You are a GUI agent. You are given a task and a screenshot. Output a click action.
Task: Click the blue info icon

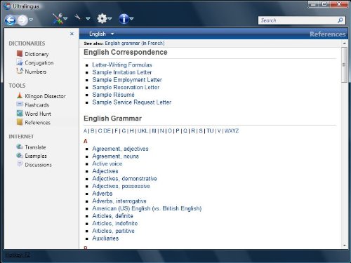click(x=124, y=19)
